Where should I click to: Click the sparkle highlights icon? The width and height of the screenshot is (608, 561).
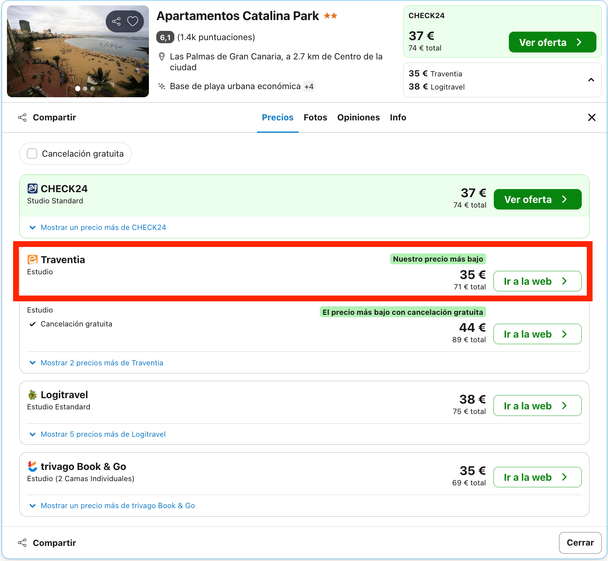162,86
